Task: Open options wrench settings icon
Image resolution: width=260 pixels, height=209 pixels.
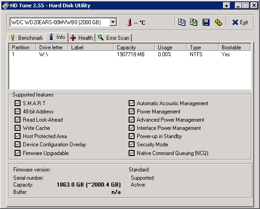Action: click(218, 22)
